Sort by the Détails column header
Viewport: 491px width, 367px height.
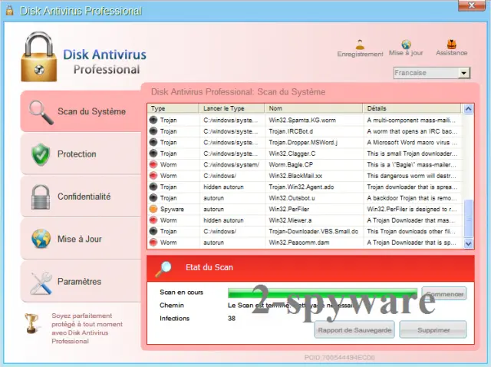[x=412, y=108]
